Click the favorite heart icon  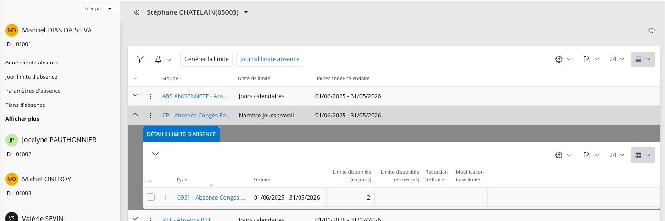(651, 31)
